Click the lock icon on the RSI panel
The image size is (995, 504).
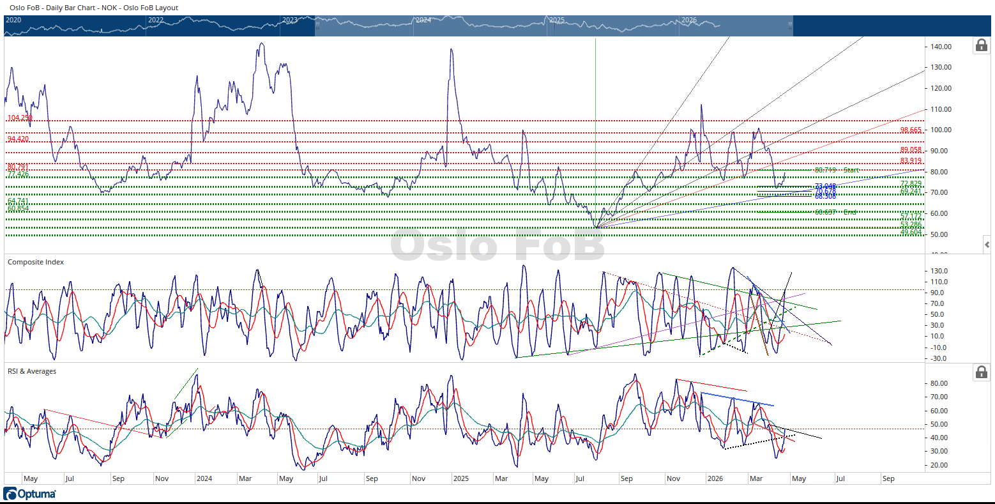coord(981,372)
